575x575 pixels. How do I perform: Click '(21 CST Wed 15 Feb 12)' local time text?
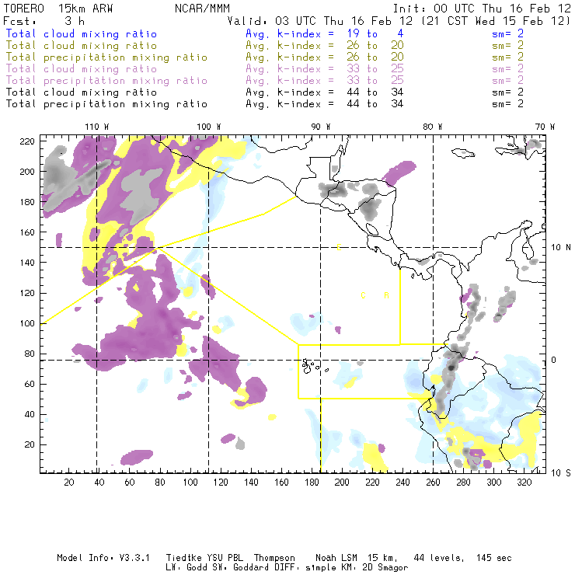tap(496, 21)
